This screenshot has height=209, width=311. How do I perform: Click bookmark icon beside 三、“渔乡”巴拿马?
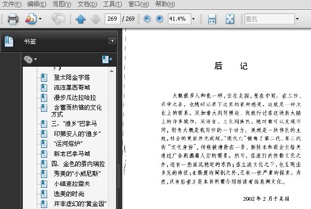tap(44, 124)
